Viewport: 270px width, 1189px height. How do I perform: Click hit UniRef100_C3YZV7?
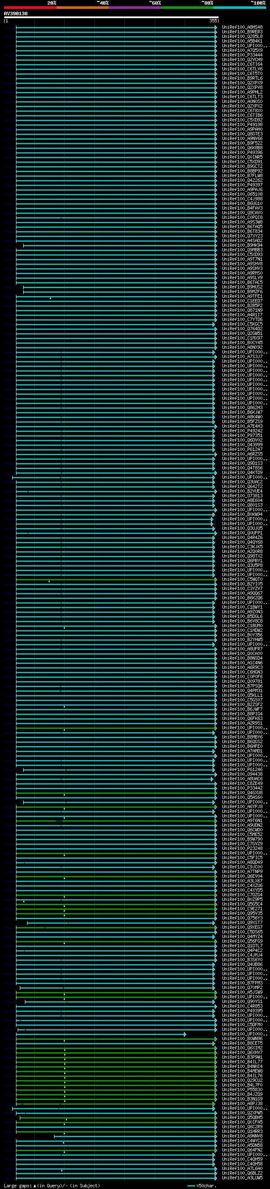point(242,589)
